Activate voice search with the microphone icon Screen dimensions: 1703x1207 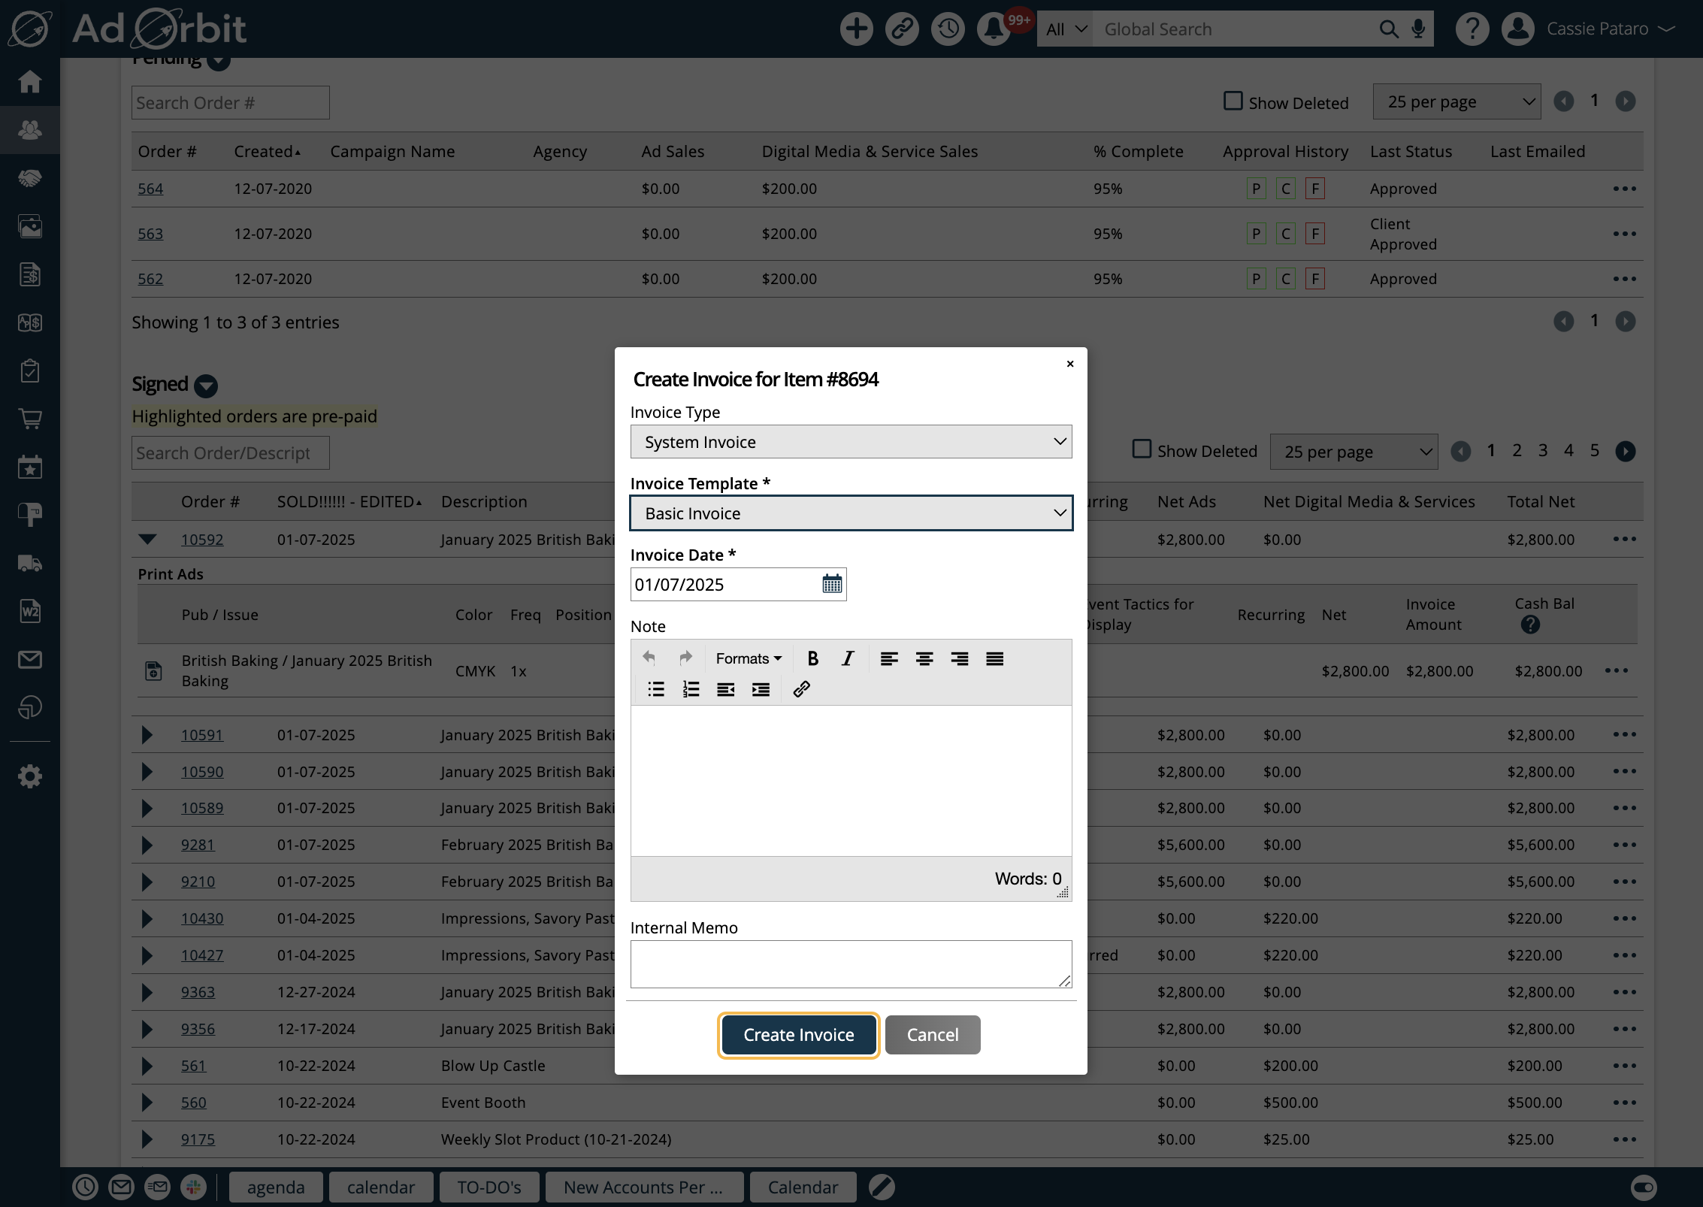1417,29
